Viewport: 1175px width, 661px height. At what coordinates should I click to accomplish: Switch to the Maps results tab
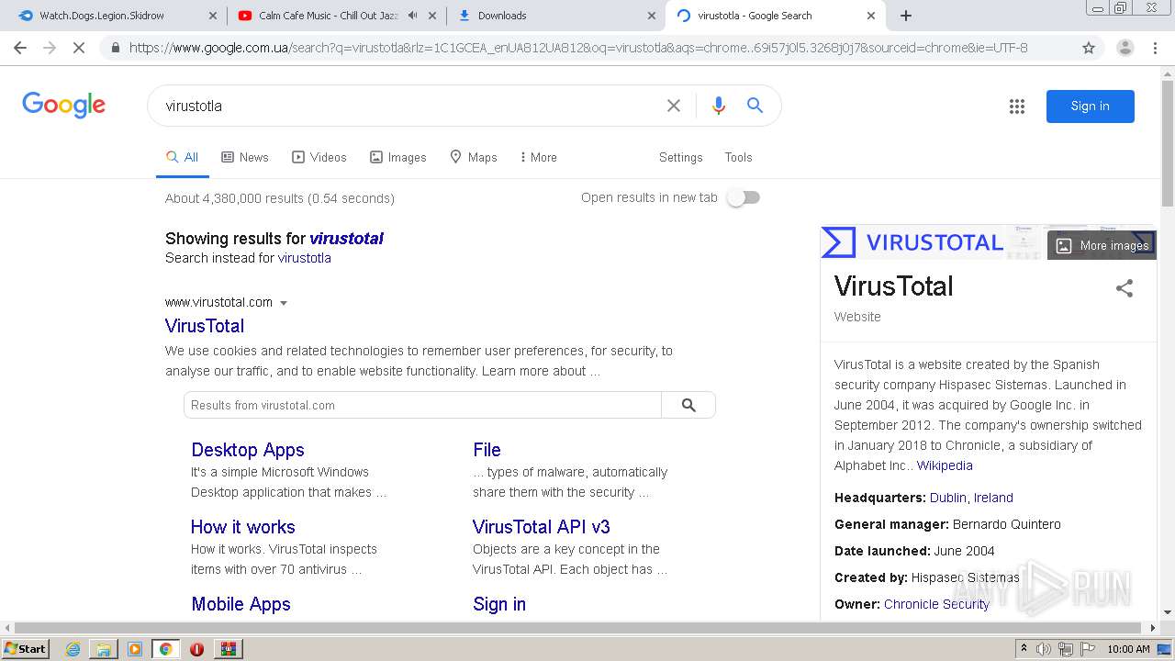click(x=474, y=157)
